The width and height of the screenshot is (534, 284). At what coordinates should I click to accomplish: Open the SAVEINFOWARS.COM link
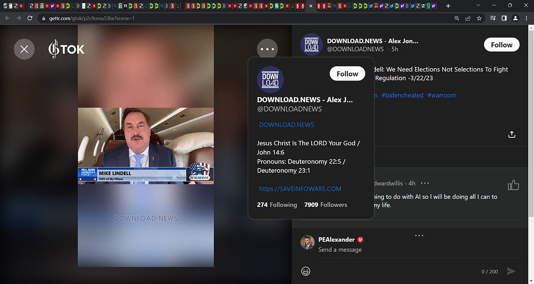tap(299, 188)
